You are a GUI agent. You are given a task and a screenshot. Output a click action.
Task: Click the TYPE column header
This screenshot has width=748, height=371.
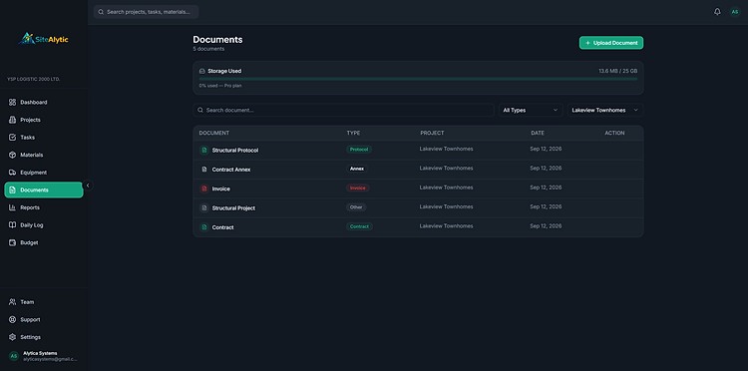tap(353, 133)
